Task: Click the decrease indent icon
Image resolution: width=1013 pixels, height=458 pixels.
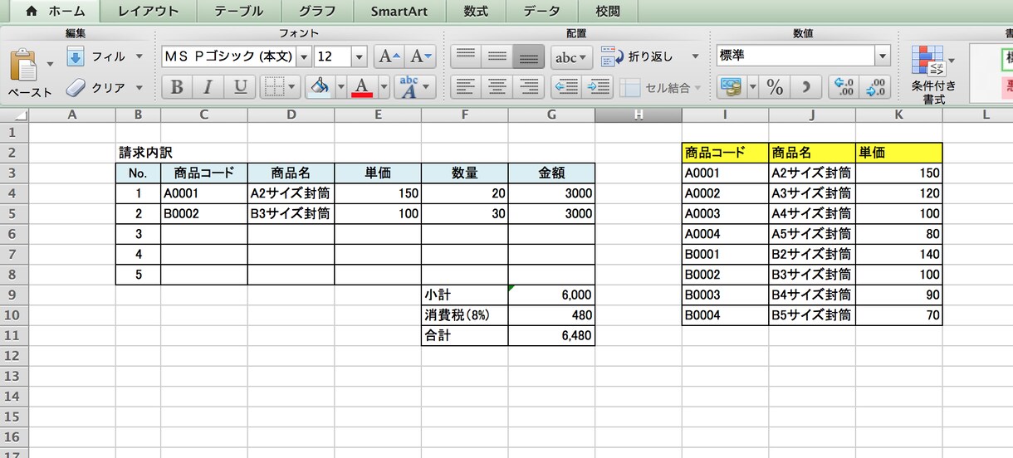Action: pyautogui.click(x=566, y=86)
